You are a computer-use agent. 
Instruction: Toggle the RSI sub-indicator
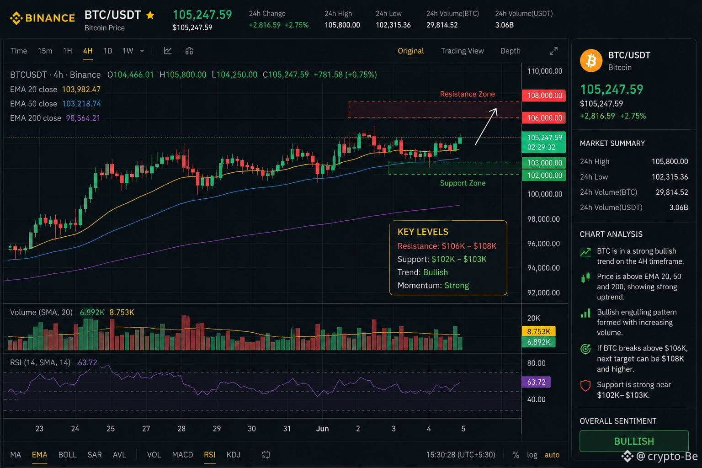point(210,454)
